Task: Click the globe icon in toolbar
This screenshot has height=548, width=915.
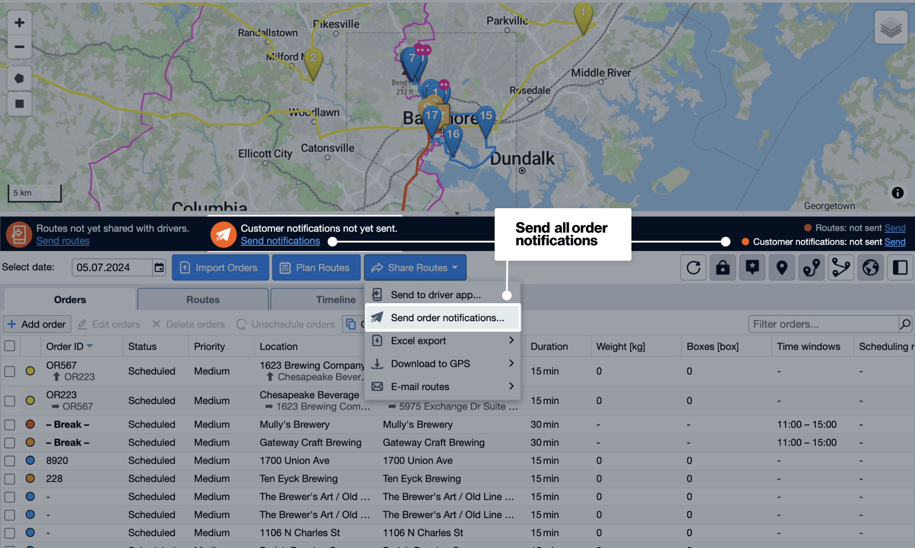Action: point(870,268)
